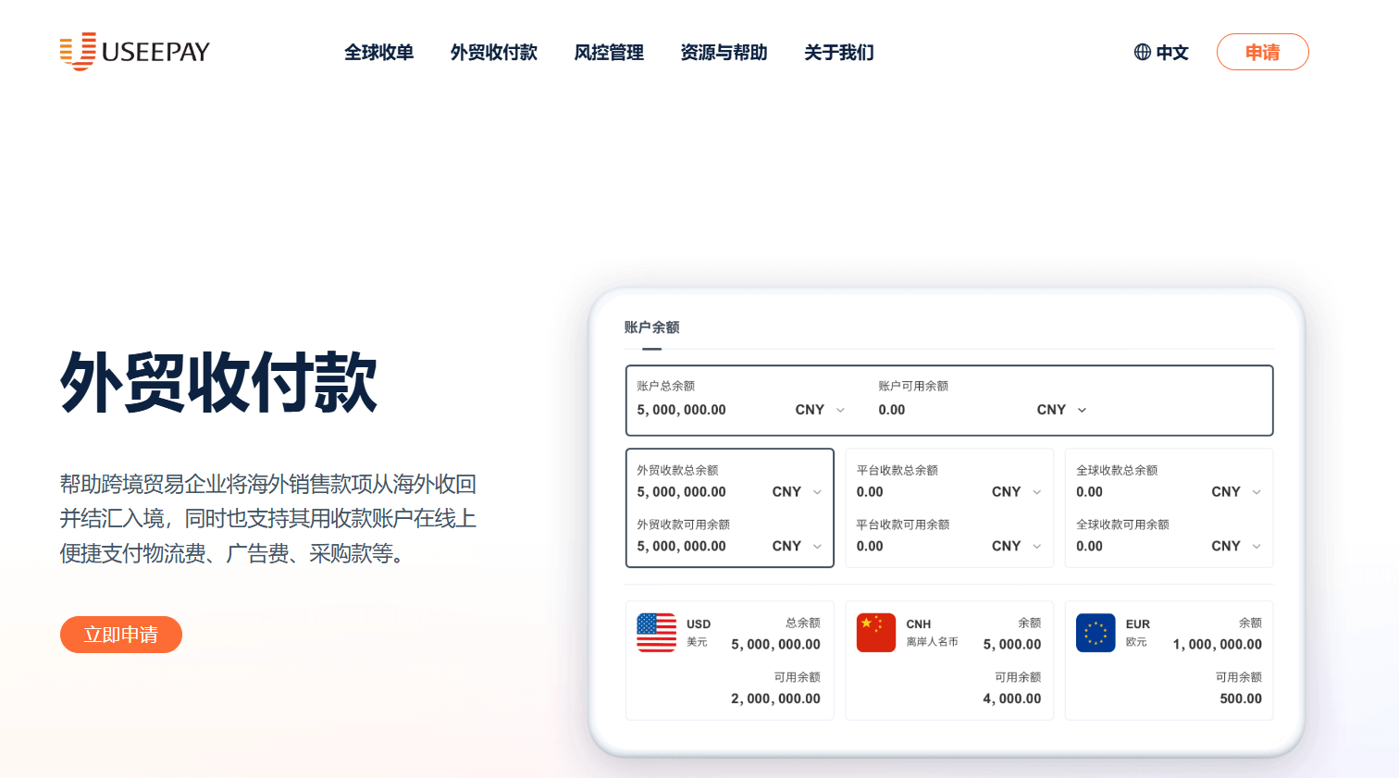Switch to the 账户余额 tab

coord(651,327)
